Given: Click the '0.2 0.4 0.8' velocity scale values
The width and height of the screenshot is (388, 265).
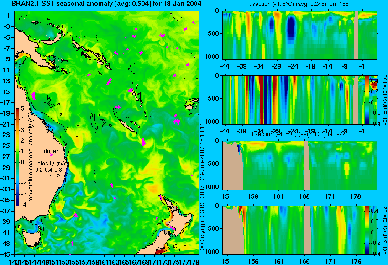Looking at the screenshot, I should click(x=49, y=170).
